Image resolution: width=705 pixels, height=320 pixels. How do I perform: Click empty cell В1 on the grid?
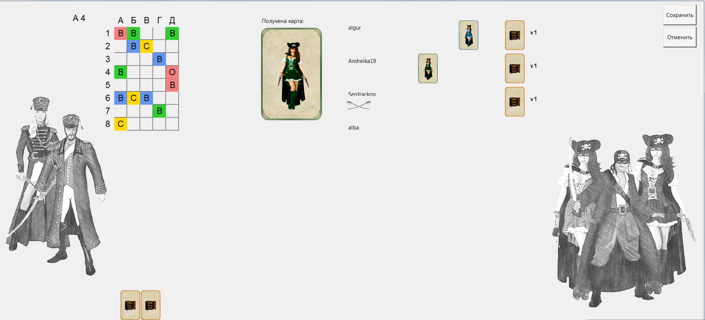146,33
